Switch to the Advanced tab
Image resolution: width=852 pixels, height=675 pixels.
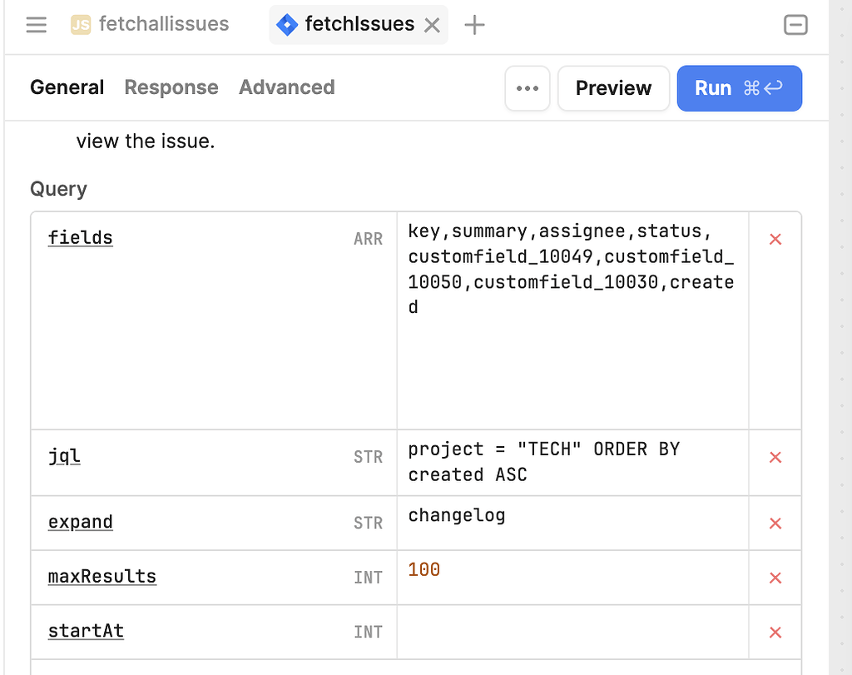pos(286,87)
